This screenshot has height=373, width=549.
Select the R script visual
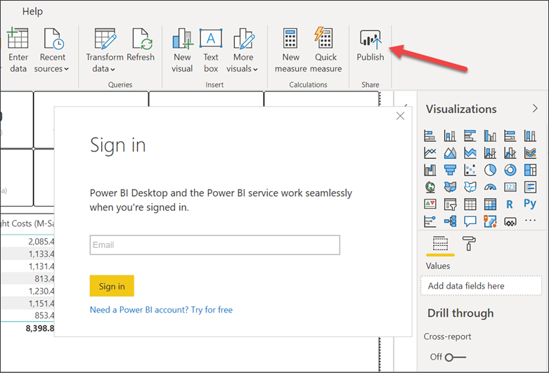pyautogui.click(x=510, y=204)
